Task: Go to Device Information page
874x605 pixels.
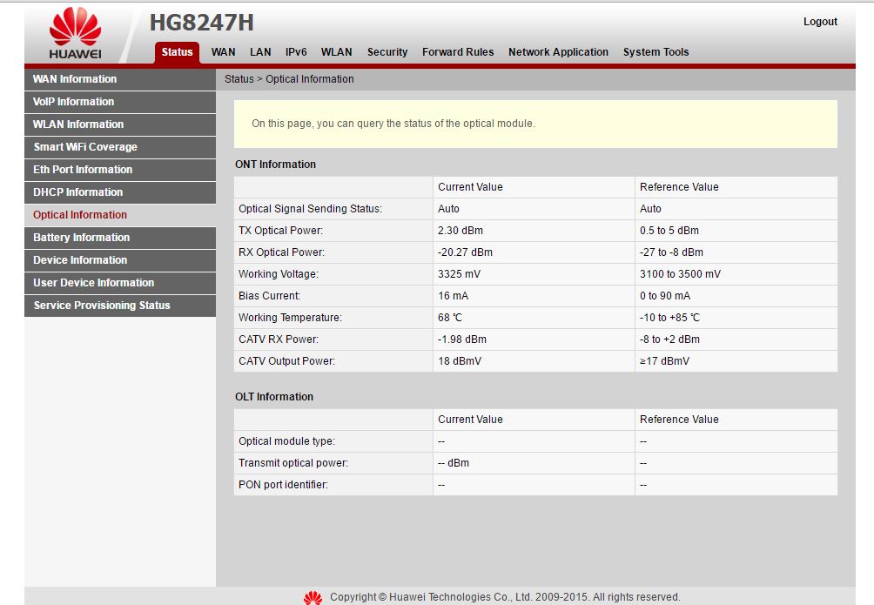Action: (120, 260)
